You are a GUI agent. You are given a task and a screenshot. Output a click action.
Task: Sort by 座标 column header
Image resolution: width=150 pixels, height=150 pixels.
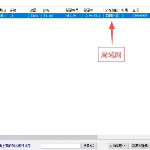click(x=53, y=10)
